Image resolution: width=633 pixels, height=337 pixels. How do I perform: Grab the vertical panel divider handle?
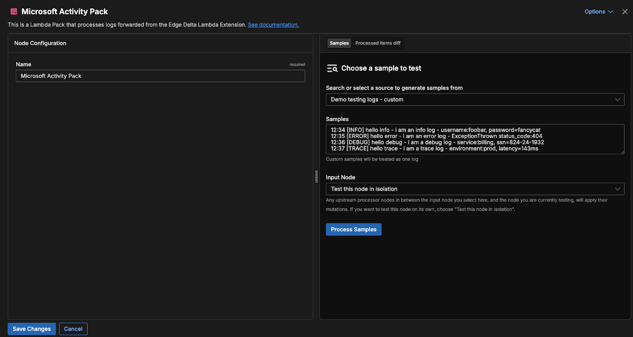tap(316, 176)
